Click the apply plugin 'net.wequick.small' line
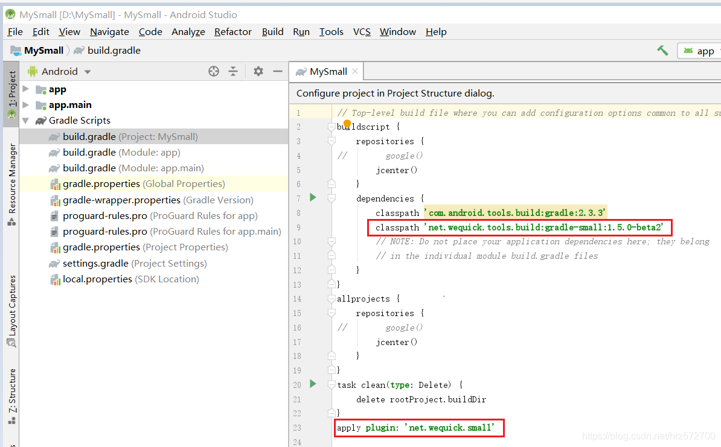Image resolution: width=721 pixels, height=447 pixels. [415, 428]
